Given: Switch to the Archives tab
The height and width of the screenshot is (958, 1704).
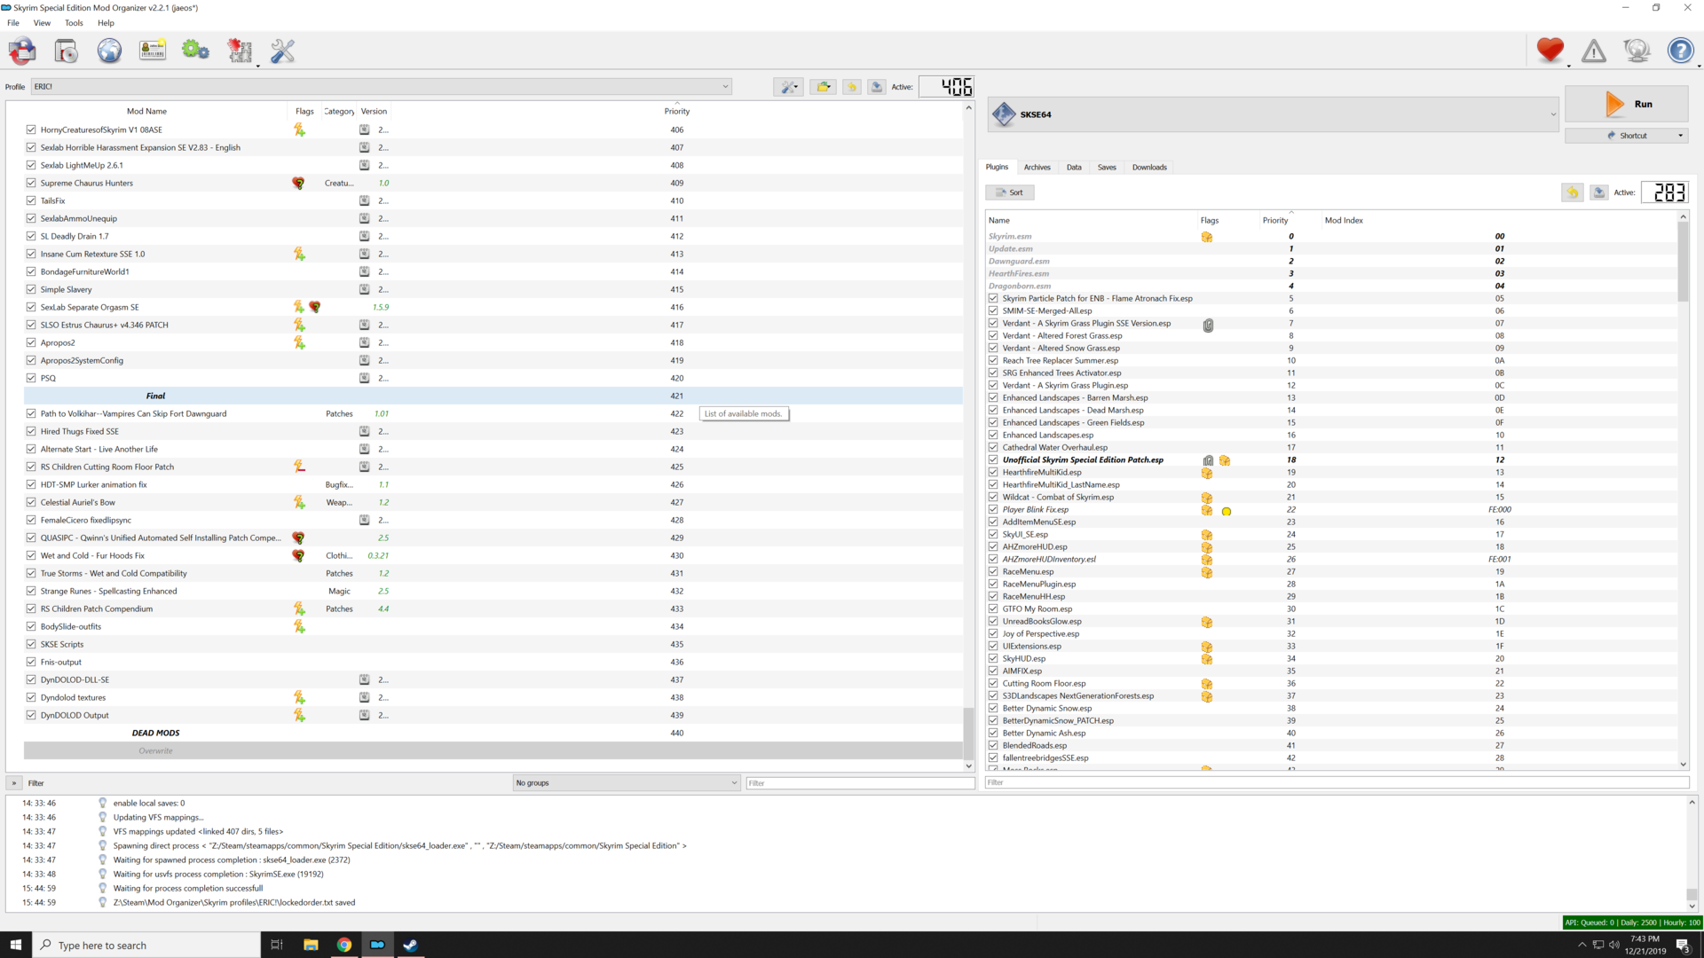Looking at the screenshot, I should click(x=1037, y=167).
